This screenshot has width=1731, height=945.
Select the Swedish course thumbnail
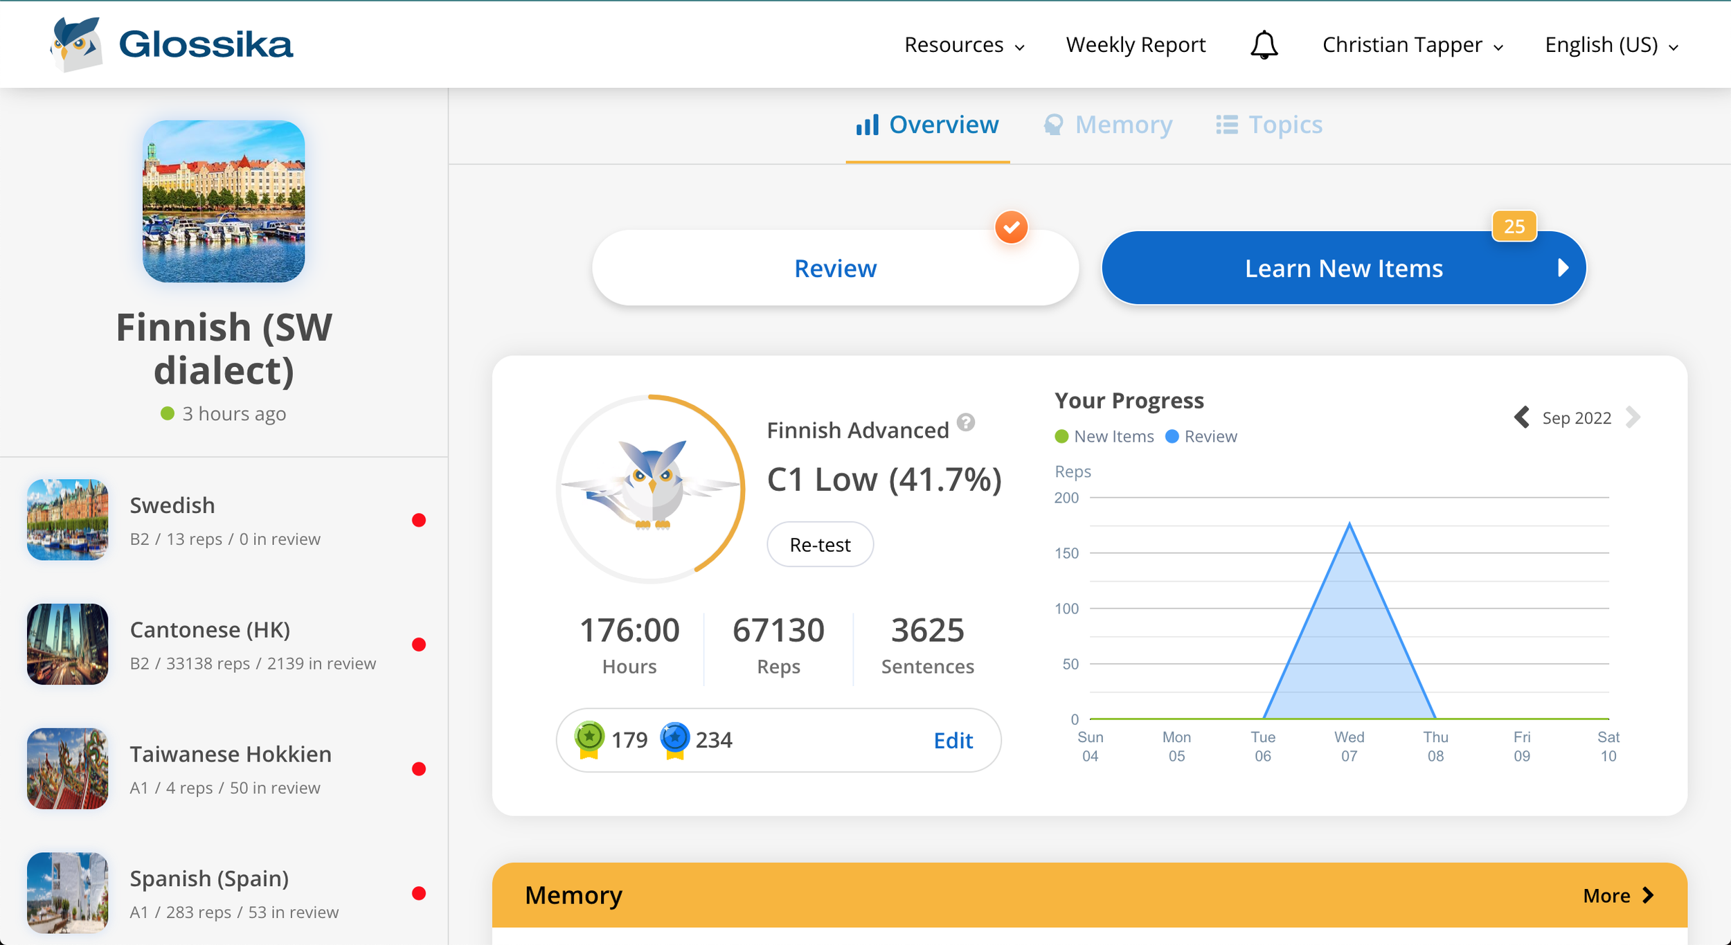(x=66, y=520)
